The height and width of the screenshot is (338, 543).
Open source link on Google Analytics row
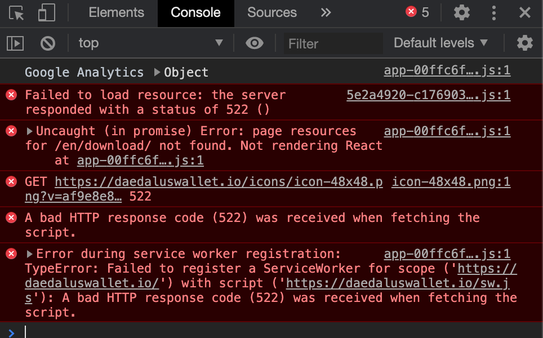pos(447,70)
